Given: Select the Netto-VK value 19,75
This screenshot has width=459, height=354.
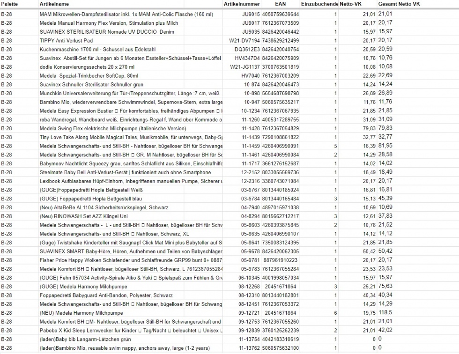Looking at the screenshot, I should 369,312.
